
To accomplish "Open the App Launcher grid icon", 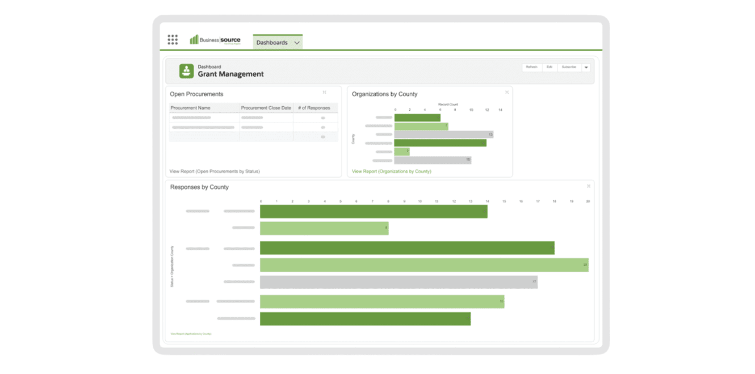I will [173, 40].
